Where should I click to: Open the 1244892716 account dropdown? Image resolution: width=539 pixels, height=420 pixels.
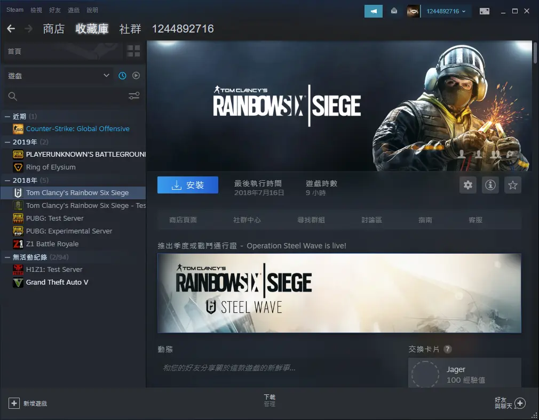pyautogui.click(x=446, y=11)
